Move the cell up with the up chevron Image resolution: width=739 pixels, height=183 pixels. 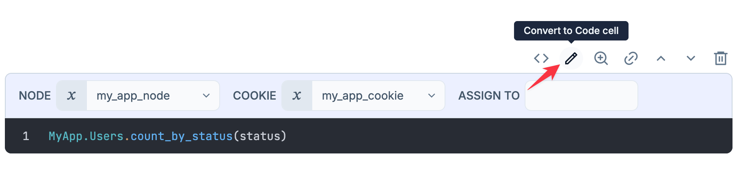661,58
